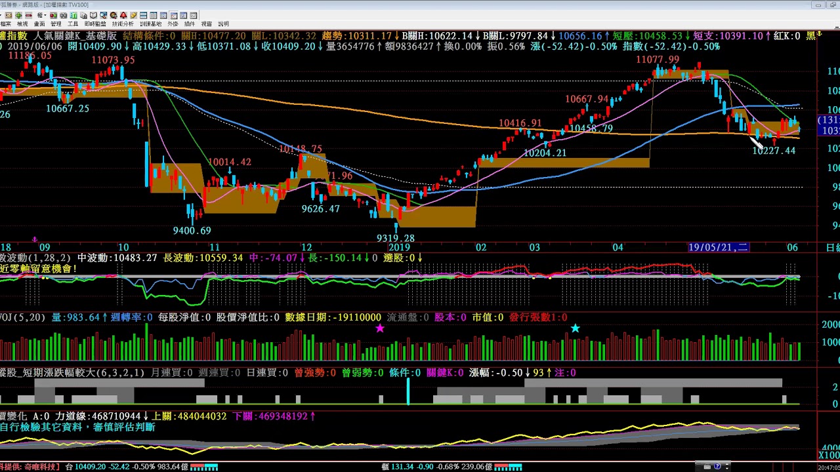Viewport: 840px width, 472px height.
Task: Open the 視窗 menu
Action: [206, 24]
